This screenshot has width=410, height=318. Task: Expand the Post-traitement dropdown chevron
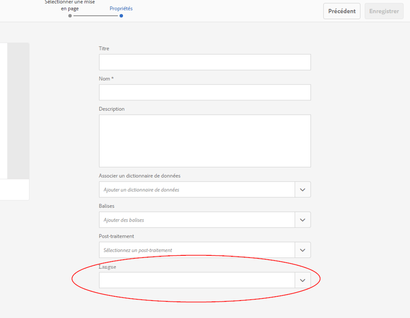pos(303,250)
